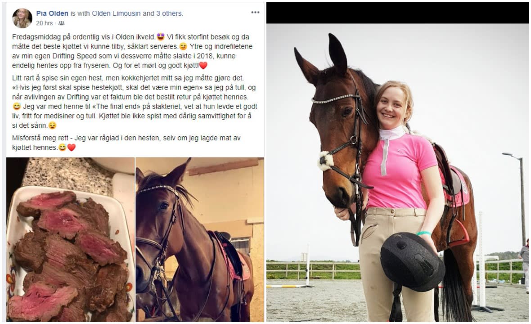Open the tagged Olden Limousin page link

point(116,13)
